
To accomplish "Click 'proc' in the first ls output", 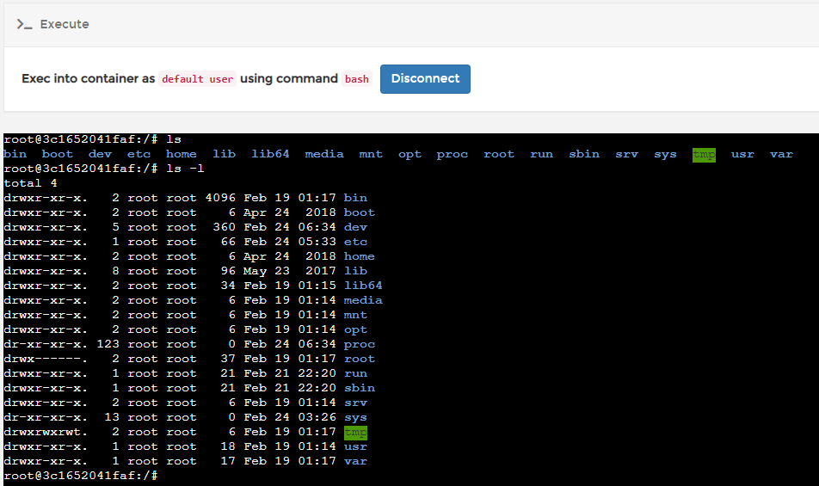I will (453, 155).
